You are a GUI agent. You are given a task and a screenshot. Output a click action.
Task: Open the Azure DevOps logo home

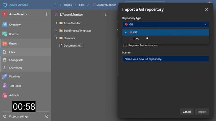coord(5,5)
